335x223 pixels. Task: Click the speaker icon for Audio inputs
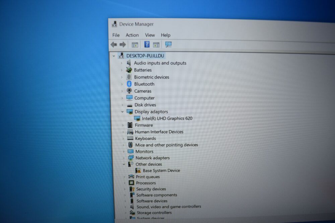pos(129,63)
